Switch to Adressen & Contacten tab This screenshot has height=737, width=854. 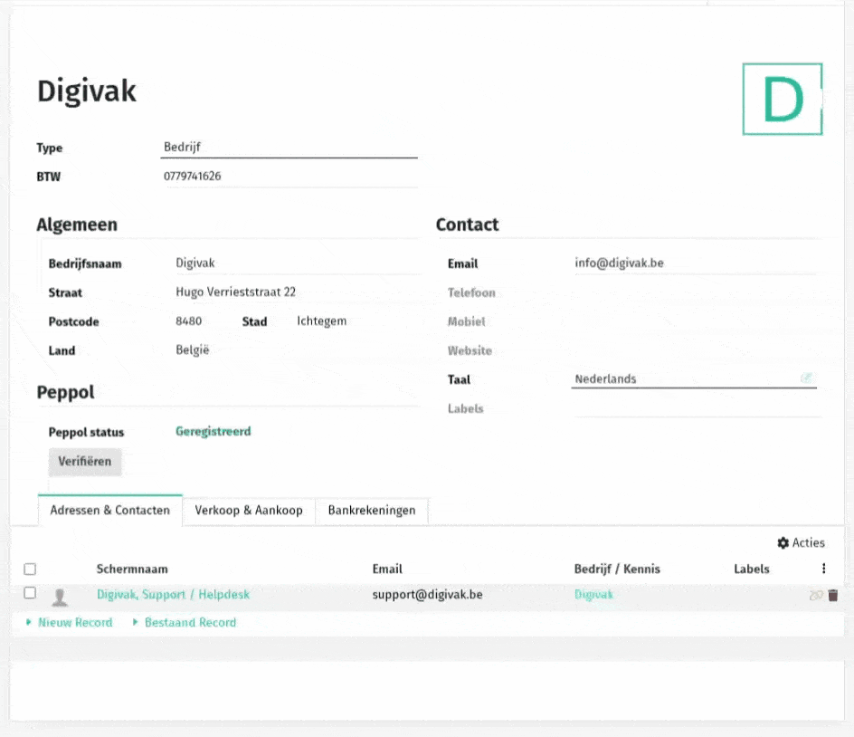[x=110, y=511]
